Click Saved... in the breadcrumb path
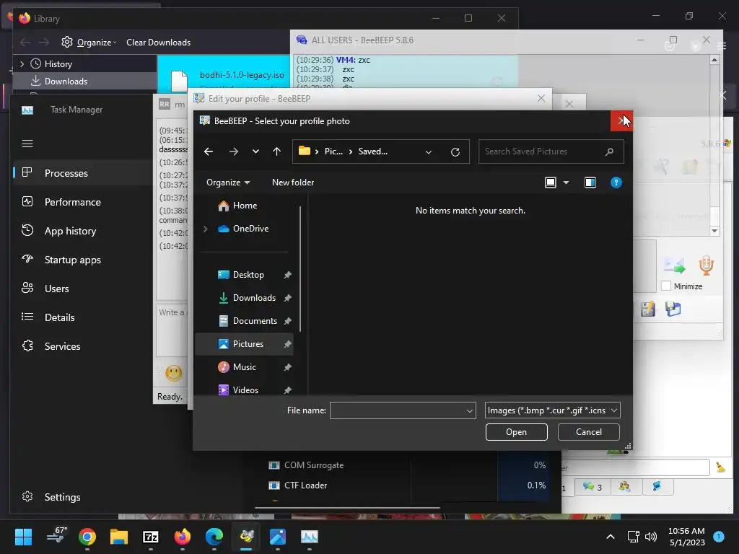The image size is (739, 554). point(373,151)
